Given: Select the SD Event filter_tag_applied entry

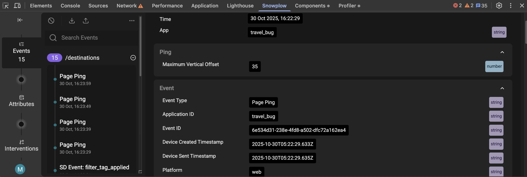Looking at the screenshot, I should click(94, 167).
